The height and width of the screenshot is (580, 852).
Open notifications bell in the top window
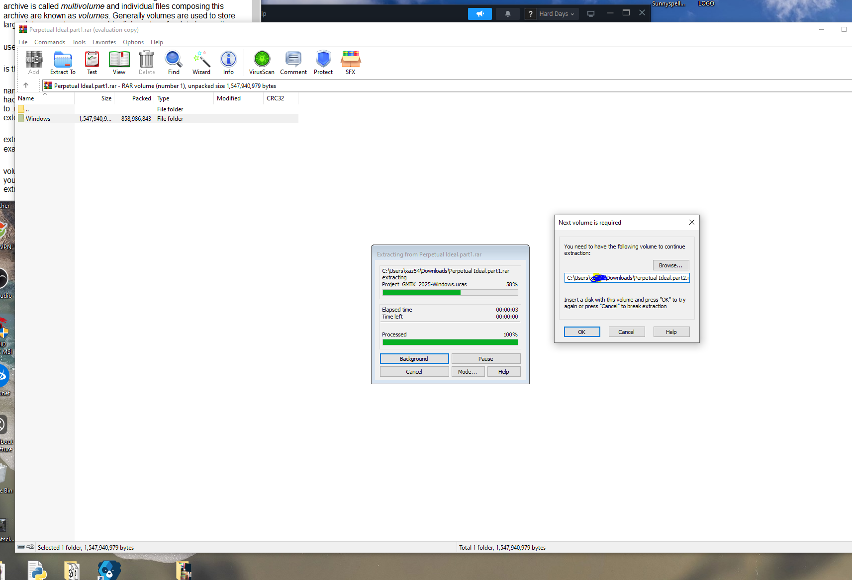(508, 14)
